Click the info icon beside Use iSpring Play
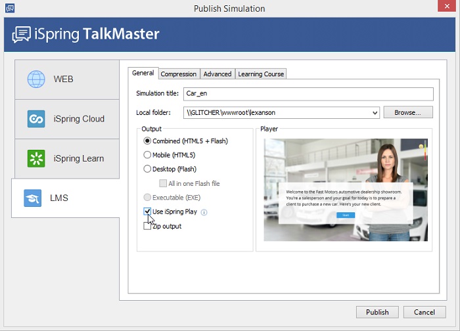Screen dimensions: 460x331 click(204, 212)
